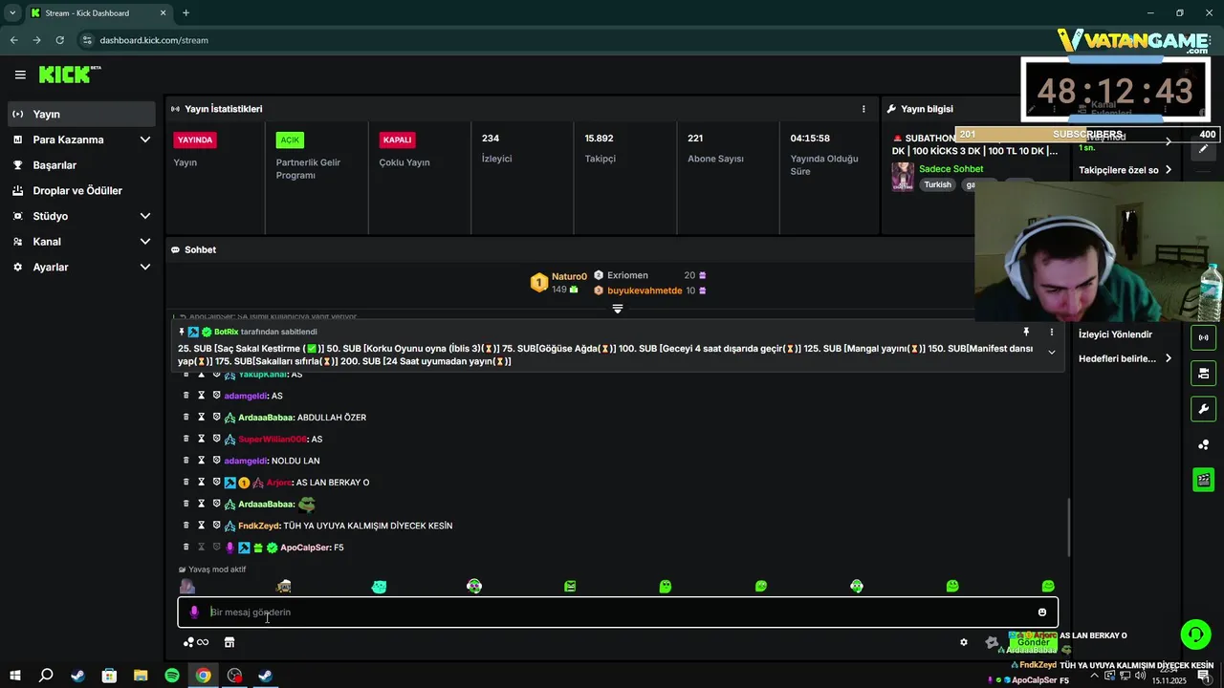Viewport: 1224px width, 688px height.
Task: Open 'Takipçilere özel so' option arrow
Action: point(1169,170)
